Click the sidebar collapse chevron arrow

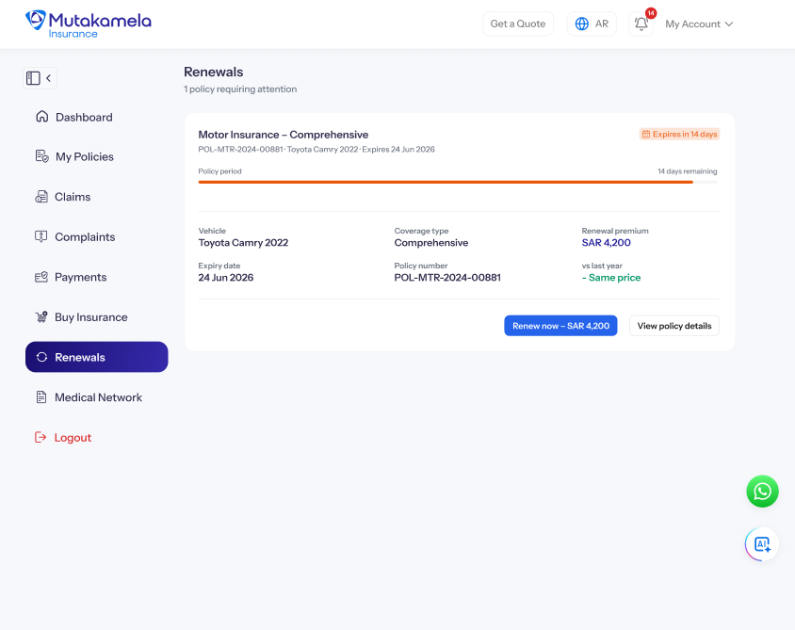coord(49,78)
